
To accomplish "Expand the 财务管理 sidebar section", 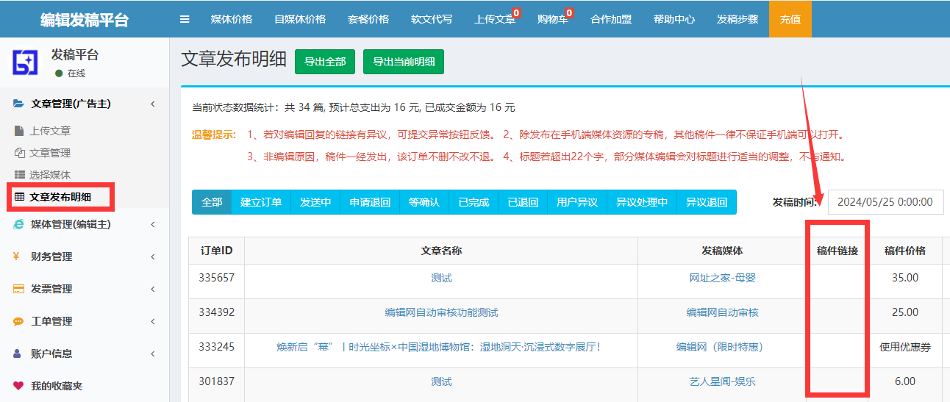I will [x=51, y=256].
